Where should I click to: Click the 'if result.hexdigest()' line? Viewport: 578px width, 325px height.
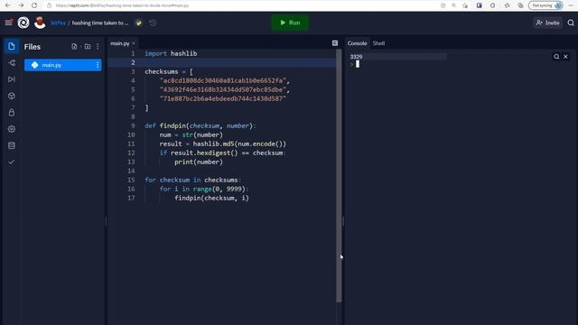pyautogui.click(x=223, y=153)
